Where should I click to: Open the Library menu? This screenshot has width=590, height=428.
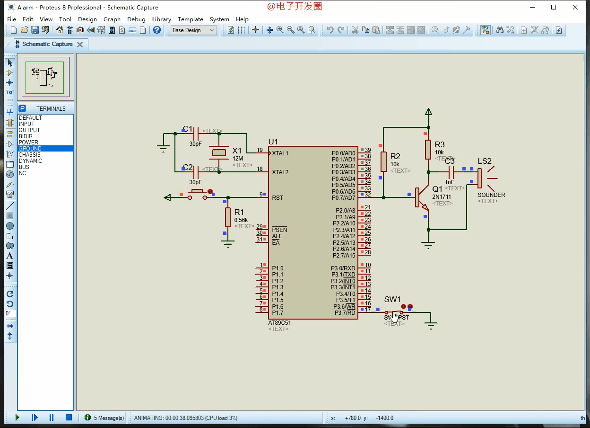point(161,19)
